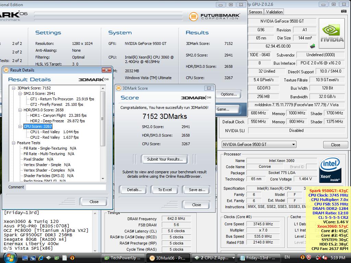This screenshot has width=351, height=263.
Task: Select Shader Particles (SM3.0) row
Action: 49,176
